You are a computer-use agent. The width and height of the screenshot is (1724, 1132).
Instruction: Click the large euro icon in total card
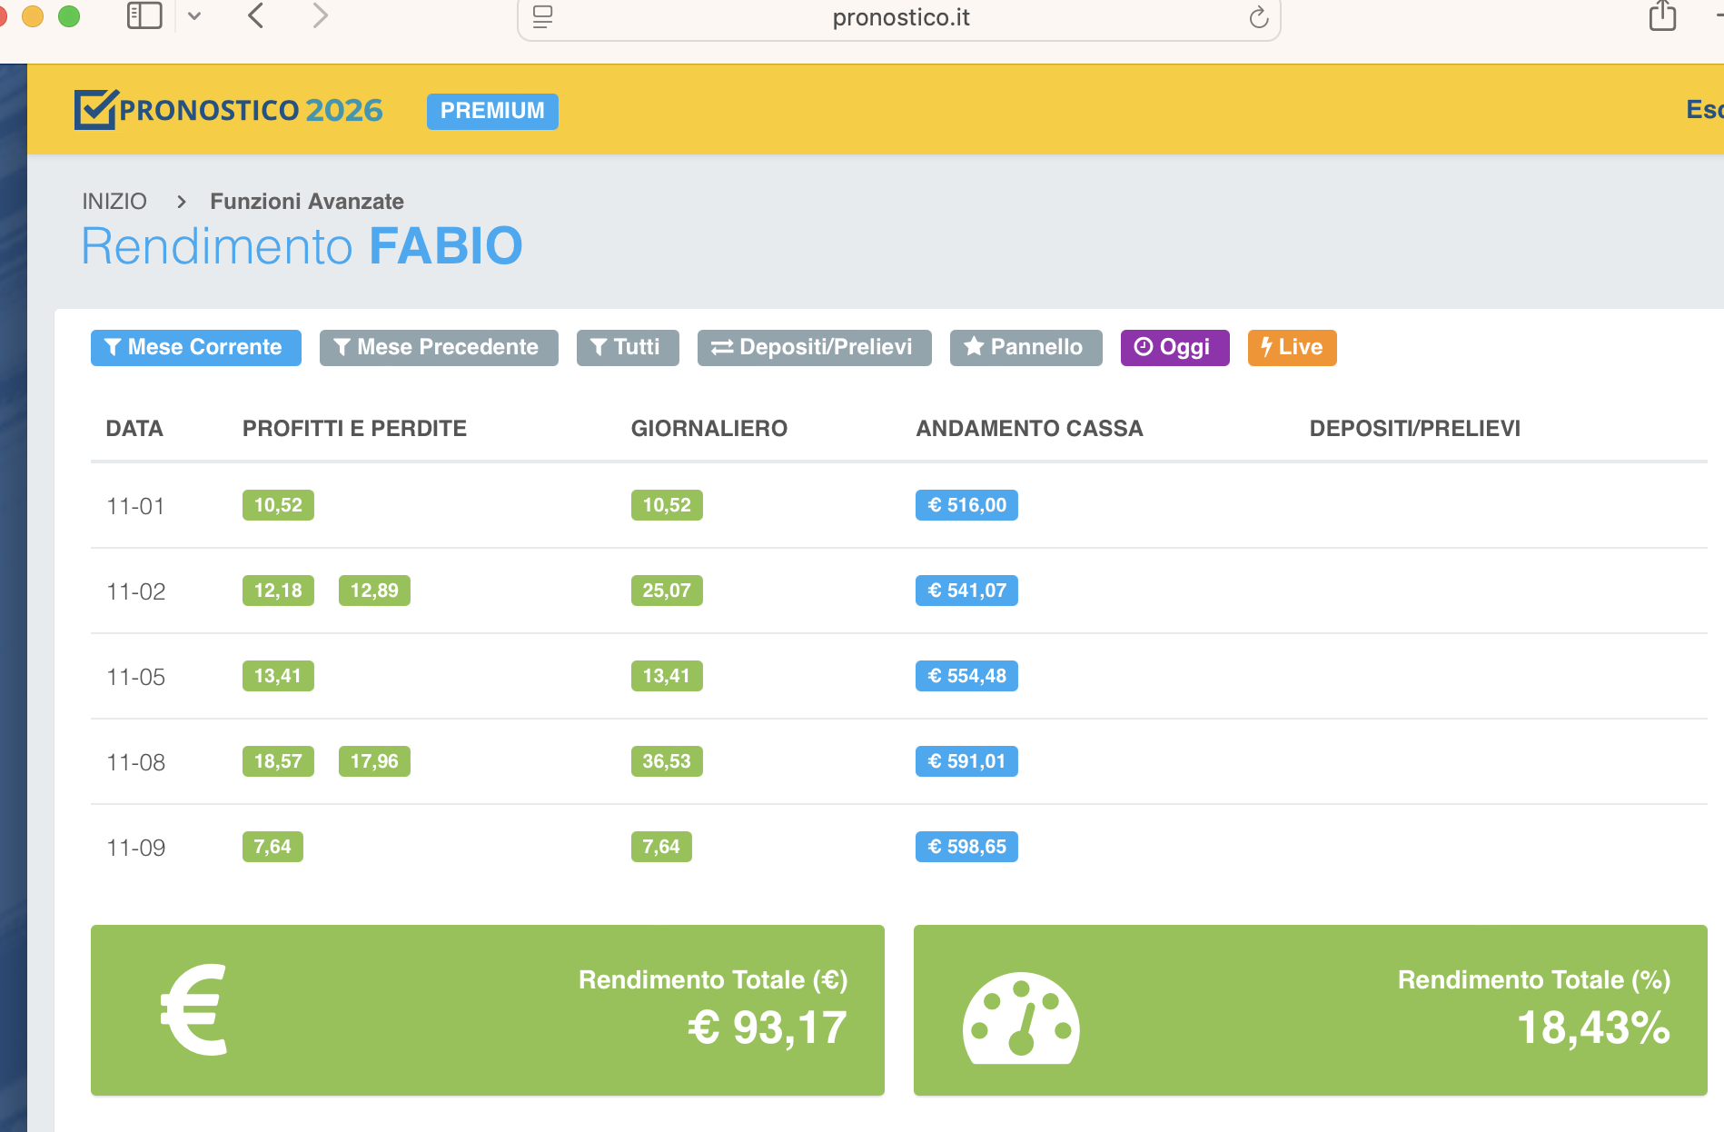[194, 1009]
